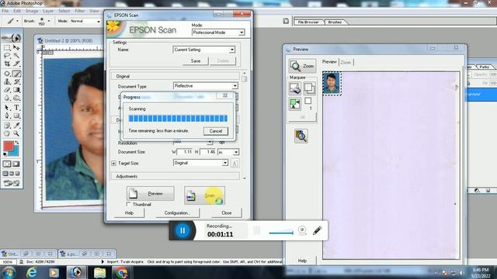
Task: Select the Zoom tool in Photoshop toolbox
Action: click(16, 133)
